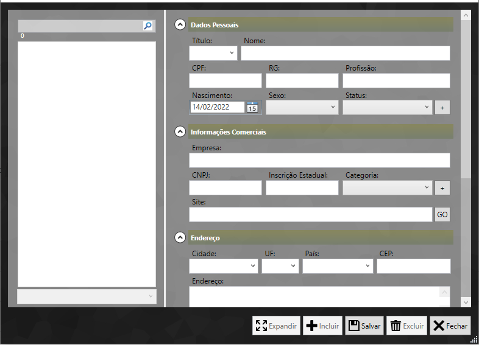
Task: Close the form with Fechar
Action: click(450, 326)
